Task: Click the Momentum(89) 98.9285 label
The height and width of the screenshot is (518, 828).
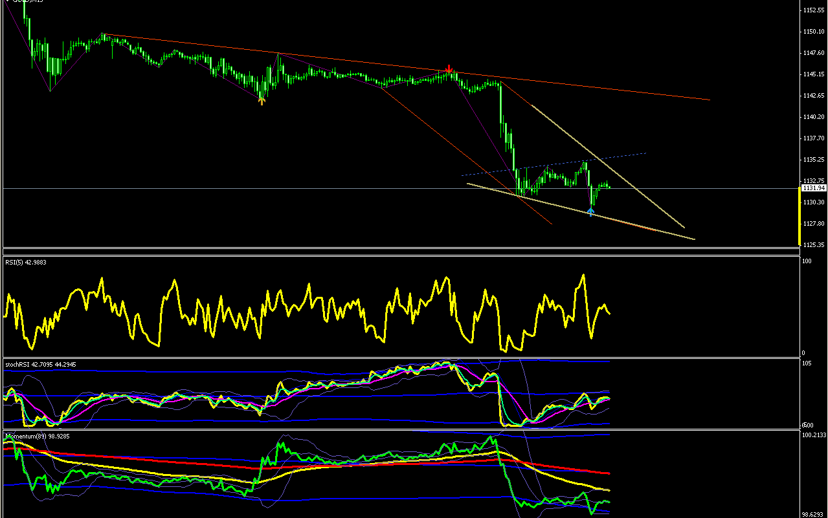Action: click(38, 436)
